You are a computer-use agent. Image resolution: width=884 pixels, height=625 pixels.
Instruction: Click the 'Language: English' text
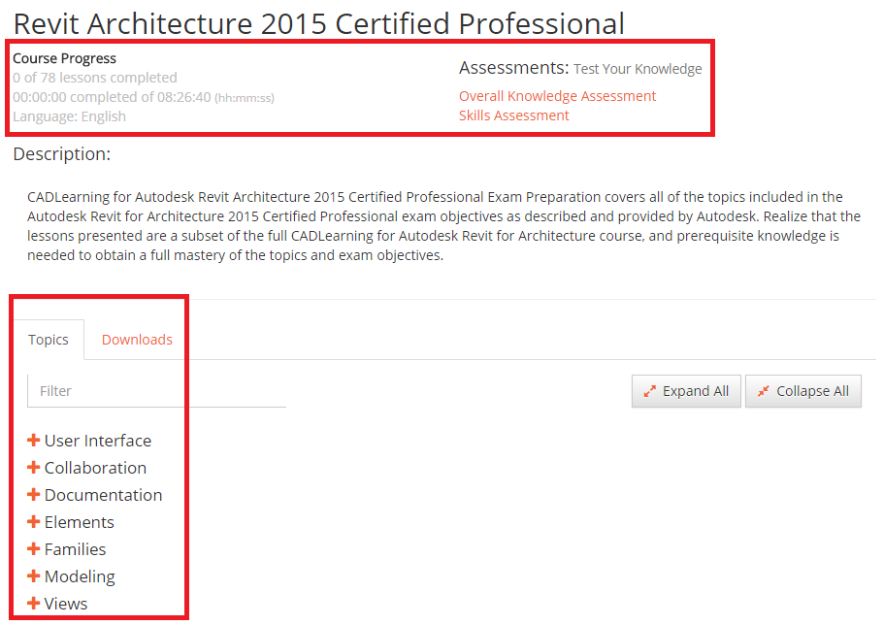coord(69,116)
